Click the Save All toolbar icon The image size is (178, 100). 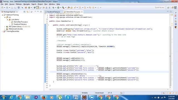click(15, 7)
